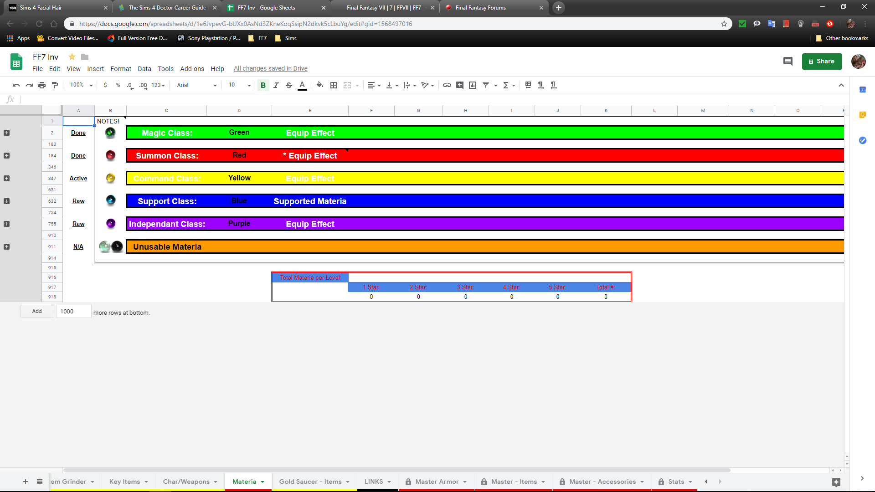Click the Create a filter icon
This screenshot has width=875, height=492.
486,85
